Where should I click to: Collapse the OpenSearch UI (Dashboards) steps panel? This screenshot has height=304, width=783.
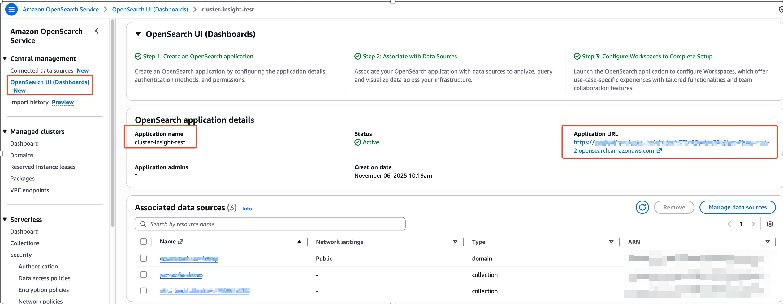click(x=138, y=34)
